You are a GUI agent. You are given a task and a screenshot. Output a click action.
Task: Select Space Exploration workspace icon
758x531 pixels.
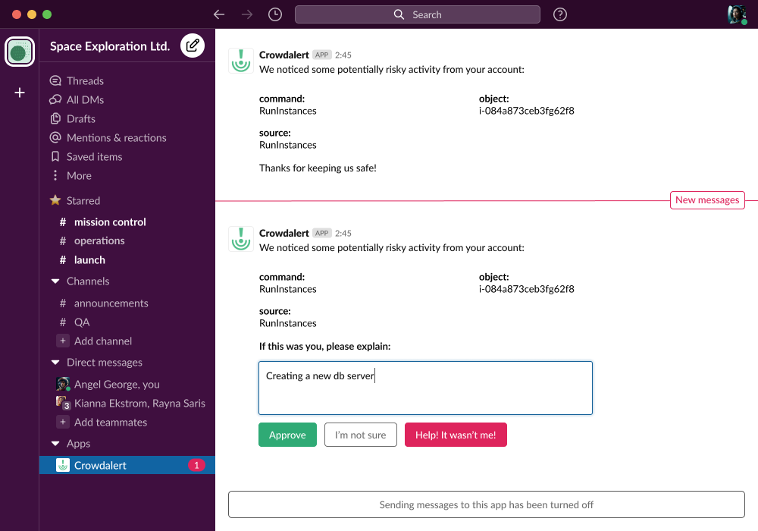pos(20,52)
